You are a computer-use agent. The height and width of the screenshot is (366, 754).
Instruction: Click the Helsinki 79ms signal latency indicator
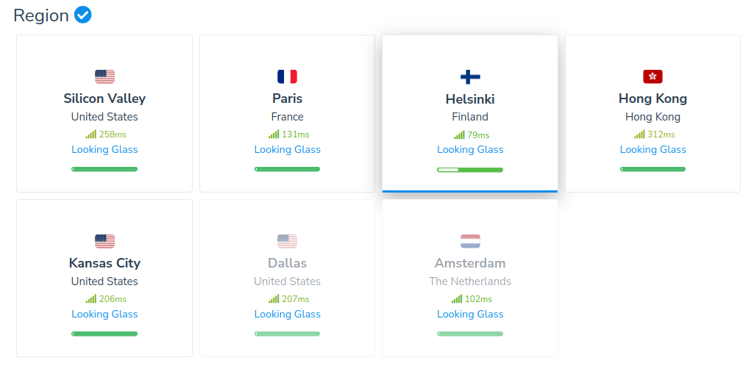pyautogui.click(x=470, y=134)
